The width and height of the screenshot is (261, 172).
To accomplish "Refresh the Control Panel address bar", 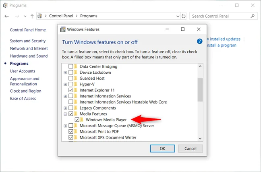I will tap(183, 16).
